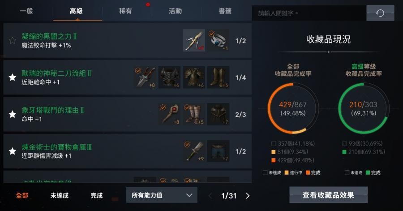Click the staff +8 icon in 象牙塔戰鬥的理由Ⅱ
Image resolution: width=403 pixels, height=211 pixels.
coord(169,114)
